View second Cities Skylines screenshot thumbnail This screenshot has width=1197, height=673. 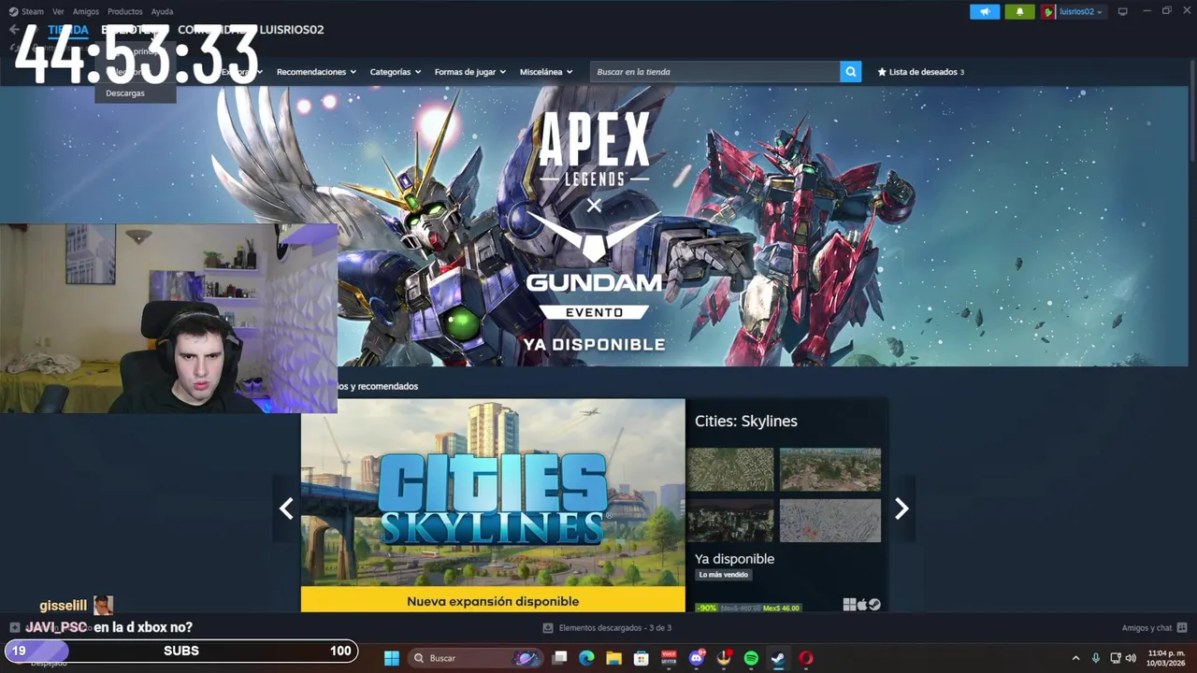tap(830, 469)
